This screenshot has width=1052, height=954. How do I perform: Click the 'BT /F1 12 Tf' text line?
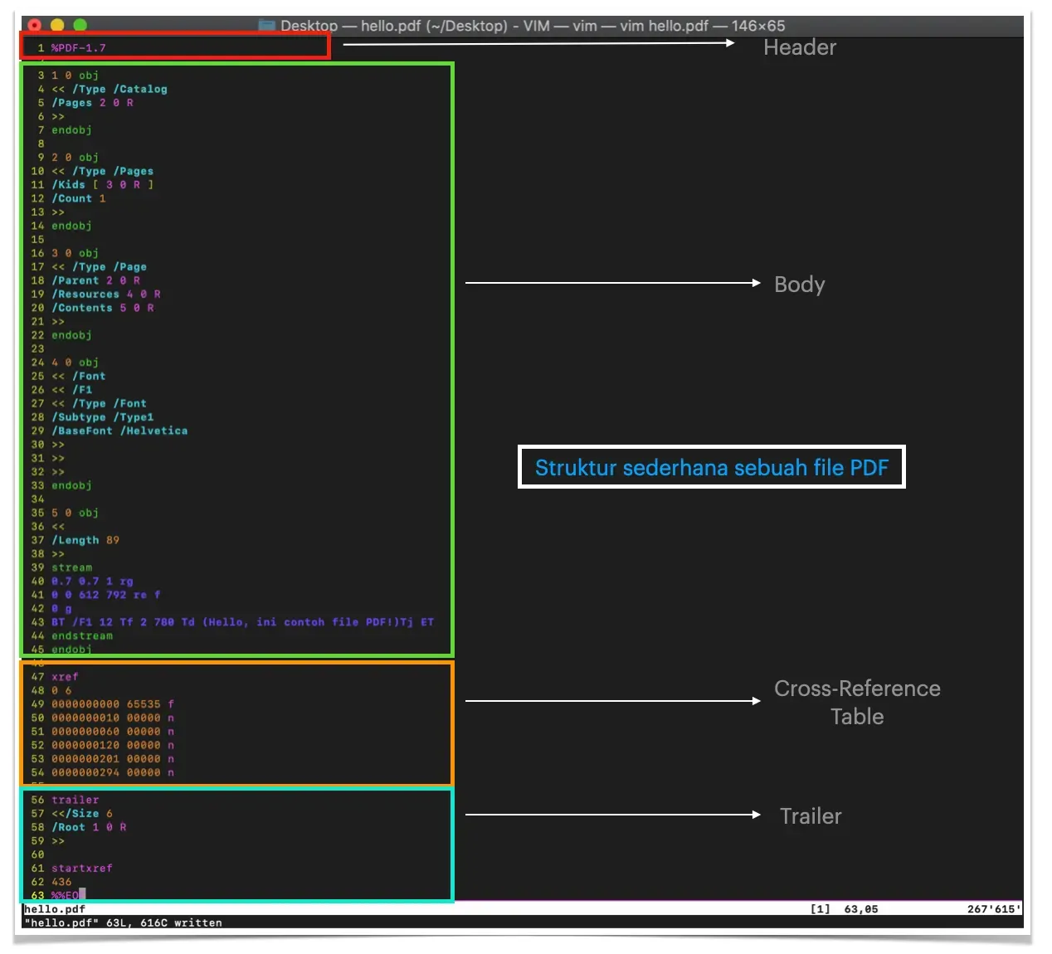(x=242, y=622)
